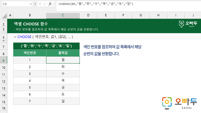
Task: Select output cell showing '금'
Action: pos(63,88)
